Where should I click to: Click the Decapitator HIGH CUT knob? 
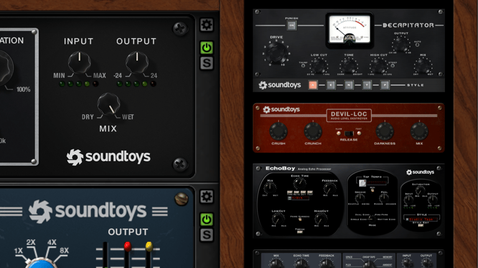pyautogui.click(x=378, y=66)
